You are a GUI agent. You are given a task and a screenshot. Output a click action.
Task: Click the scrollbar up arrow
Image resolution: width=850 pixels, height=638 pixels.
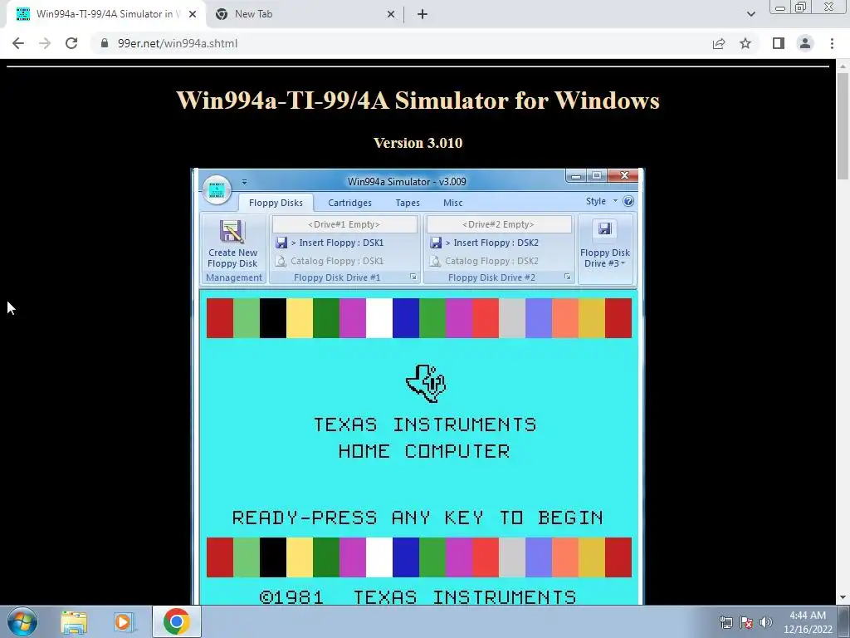(x=843, y=66)
